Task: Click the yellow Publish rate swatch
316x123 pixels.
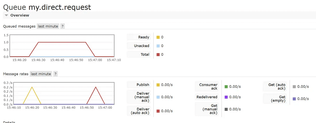Action: [x=158, y=85]
